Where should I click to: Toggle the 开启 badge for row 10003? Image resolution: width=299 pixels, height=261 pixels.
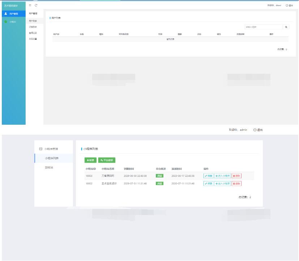click(x=159, y=176)
